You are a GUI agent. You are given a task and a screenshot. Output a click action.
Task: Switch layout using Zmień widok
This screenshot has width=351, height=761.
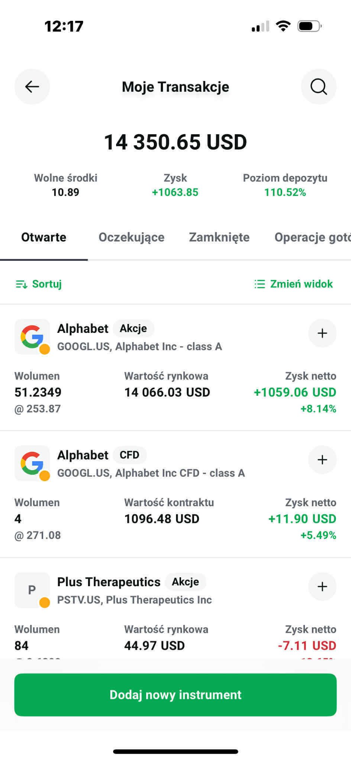294,284
